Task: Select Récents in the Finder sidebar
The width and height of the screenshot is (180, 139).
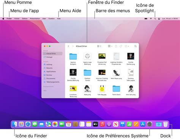Action: (52, 68)
